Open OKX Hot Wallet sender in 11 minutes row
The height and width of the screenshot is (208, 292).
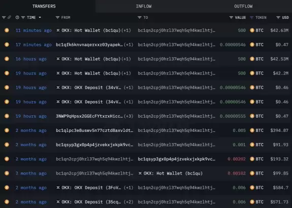click(x=91, y=30)
